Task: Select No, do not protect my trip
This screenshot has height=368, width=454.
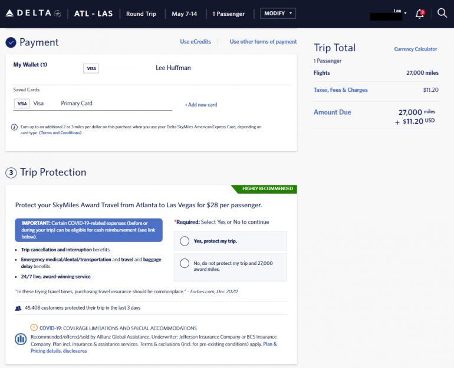Action: click(x=185, y=264)
